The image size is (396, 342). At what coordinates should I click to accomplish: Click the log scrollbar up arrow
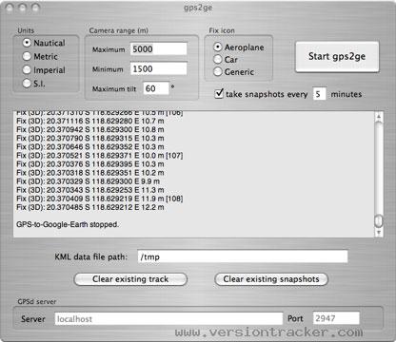(379, 117)
